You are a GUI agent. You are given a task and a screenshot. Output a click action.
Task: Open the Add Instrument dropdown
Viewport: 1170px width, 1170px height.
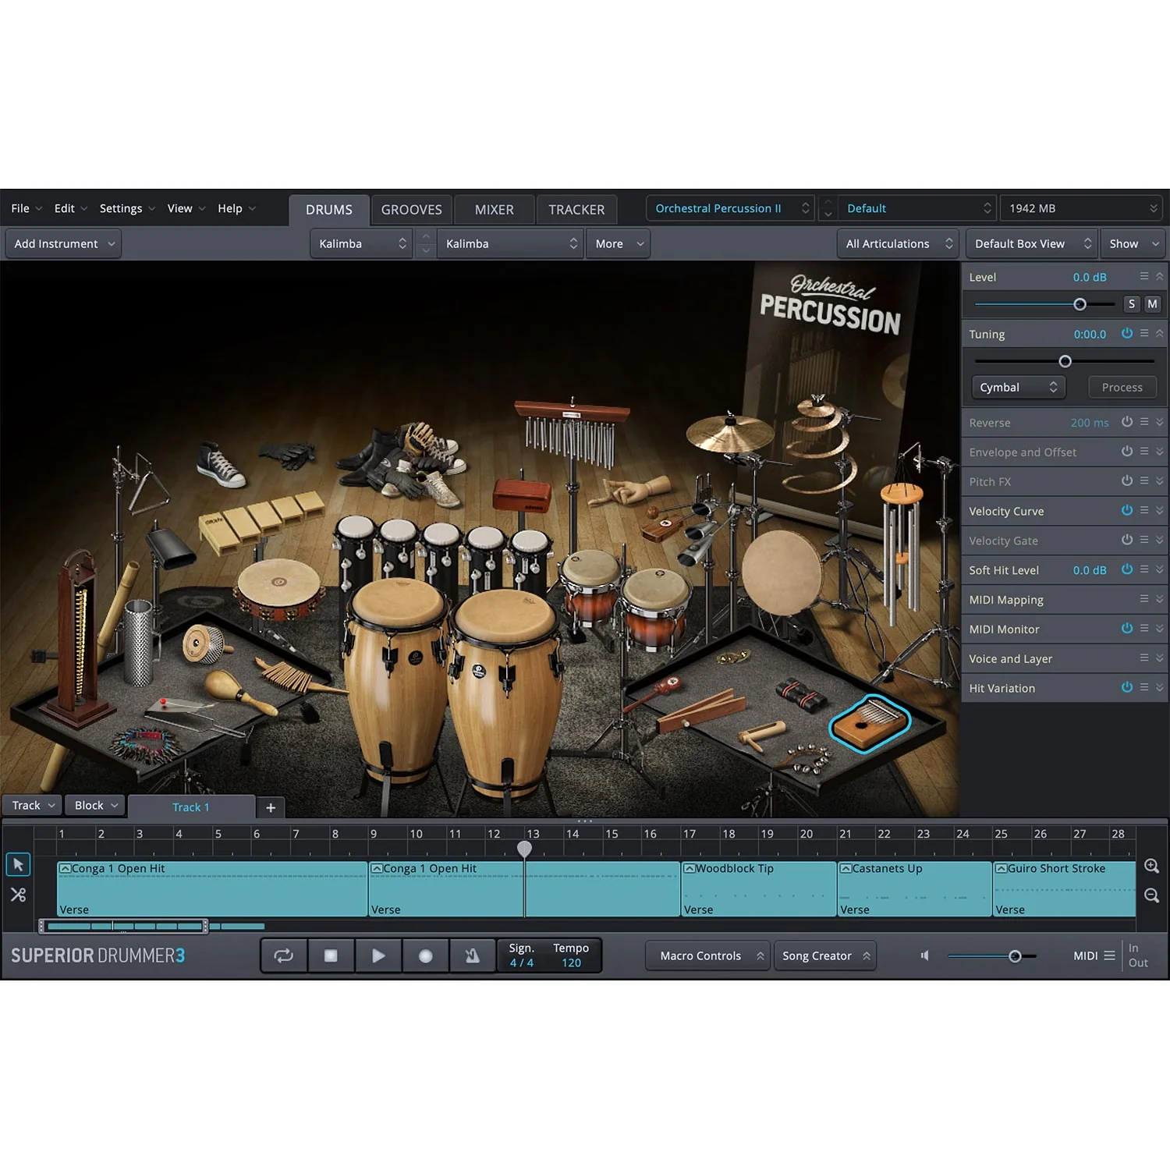point(64,243)
